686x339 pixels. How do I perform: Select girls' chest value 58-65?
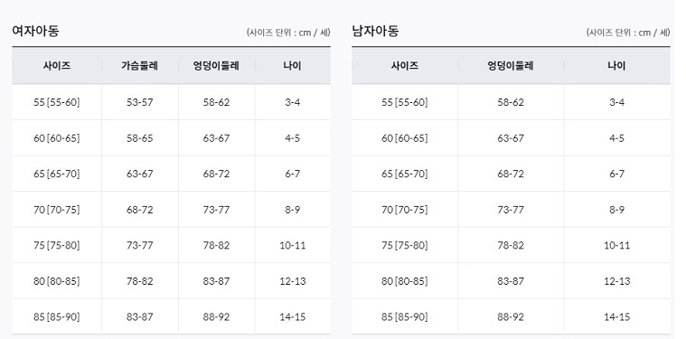point(140,138)
